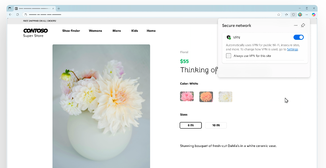Pin the Secure network panel
This screenshot has width=326, height=168.
tap(303, 25)
